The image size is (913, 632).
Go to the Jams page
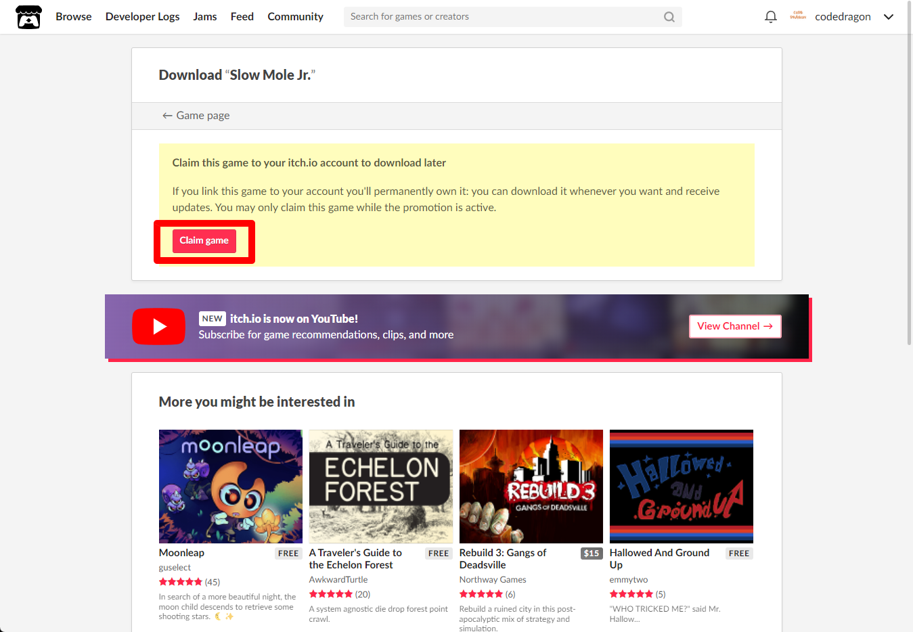(x=204, y=17)
